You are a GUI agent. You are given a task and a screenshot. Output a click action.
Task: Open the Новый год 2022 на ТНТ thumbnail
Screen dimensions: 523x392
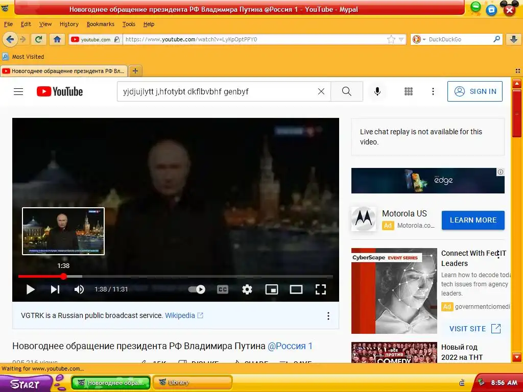click(394, 352)
